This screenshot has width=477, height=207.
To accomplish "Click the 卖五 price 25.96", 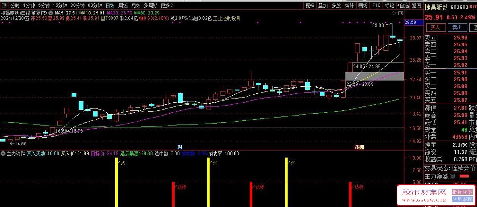I will (x=460, y=38).
